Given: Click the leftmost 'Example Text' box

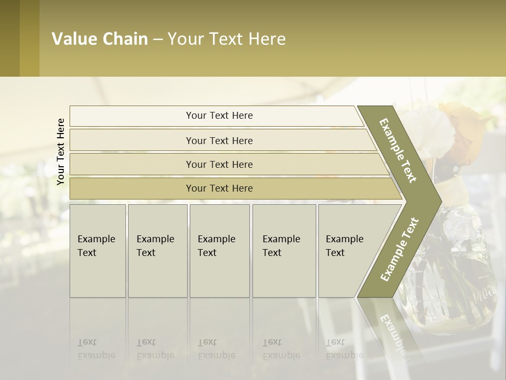Looking at the screenshot, I should click(x=98, y=251).
